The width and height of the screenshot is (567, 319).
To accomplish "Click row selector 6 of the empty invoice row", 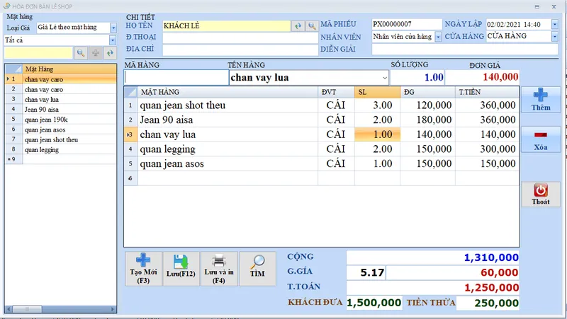I will [x=130, y=178].
